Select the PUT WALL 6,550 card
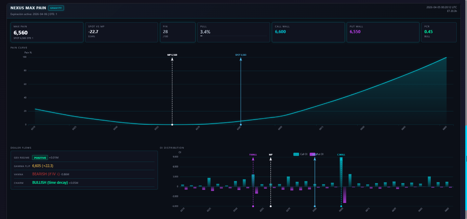The width and height of the screenshot is (467, 219). 383,32
